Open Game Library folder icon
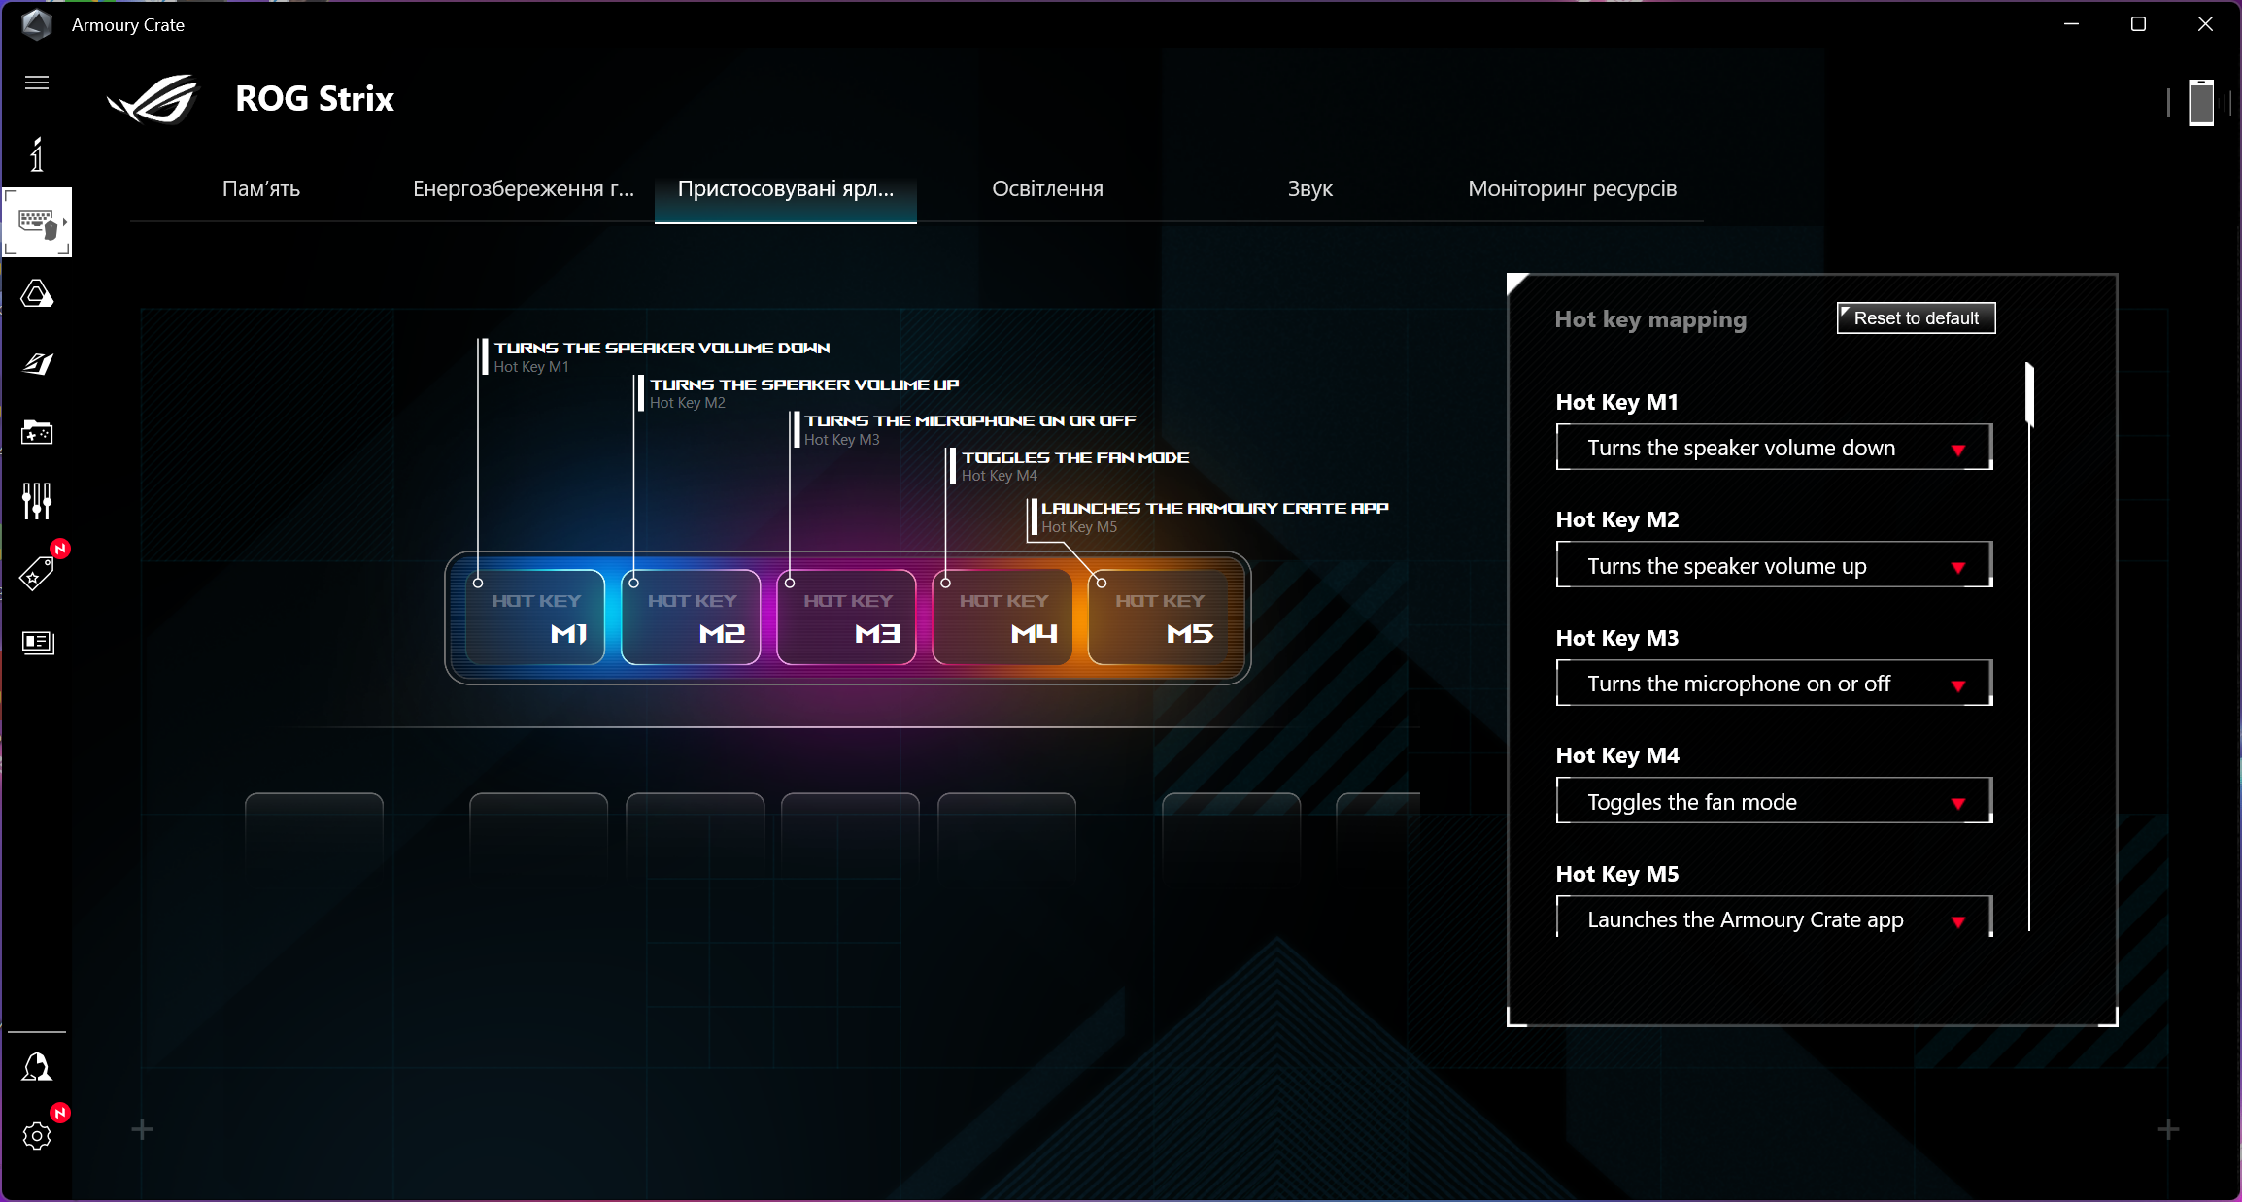2242x1202 pixels. [x=37, y=432]
